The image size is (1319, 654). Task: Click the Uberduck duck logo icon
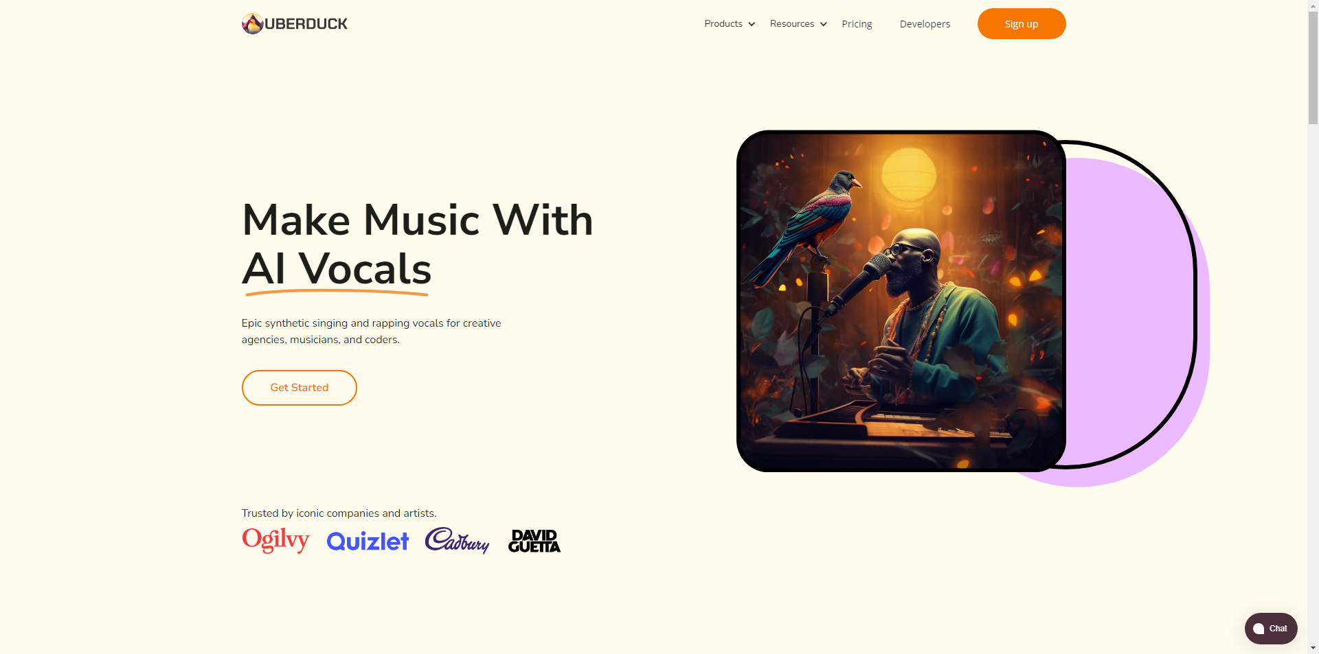(x=252, y=23)
